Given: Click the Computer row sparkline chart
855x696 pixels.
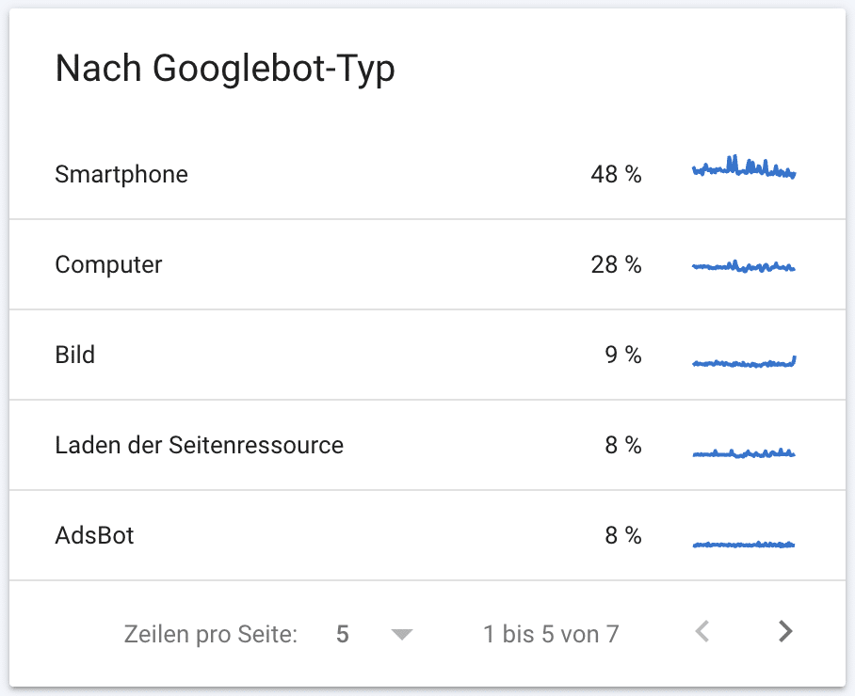Looking at the screenshot, I should [x=743, y=264].
